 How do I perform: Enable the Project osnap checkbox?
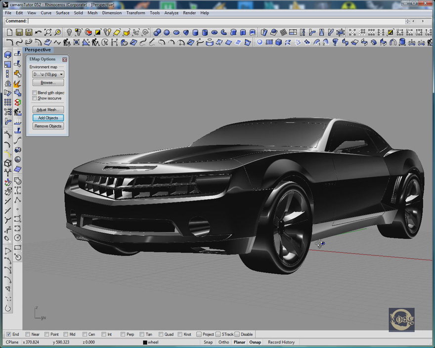click(x=199, y=334)
